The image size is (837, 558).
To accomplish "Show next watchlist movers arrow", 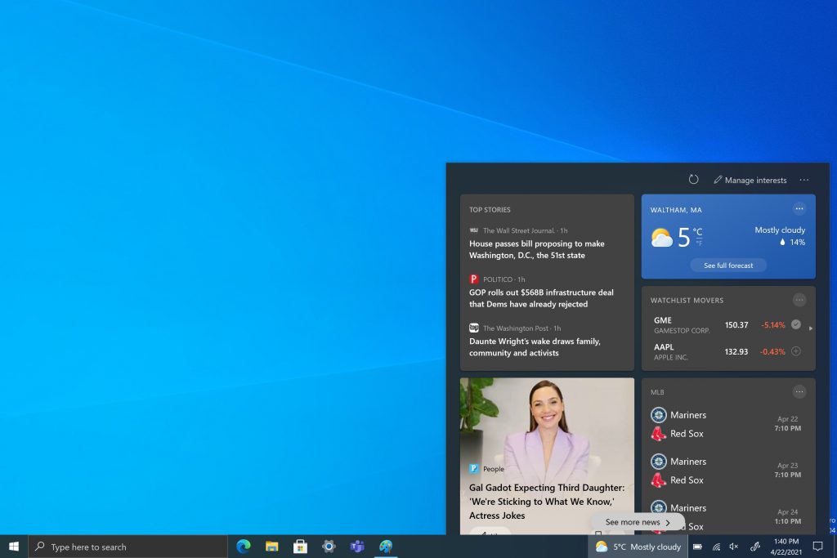I will (x=811, y=328).
